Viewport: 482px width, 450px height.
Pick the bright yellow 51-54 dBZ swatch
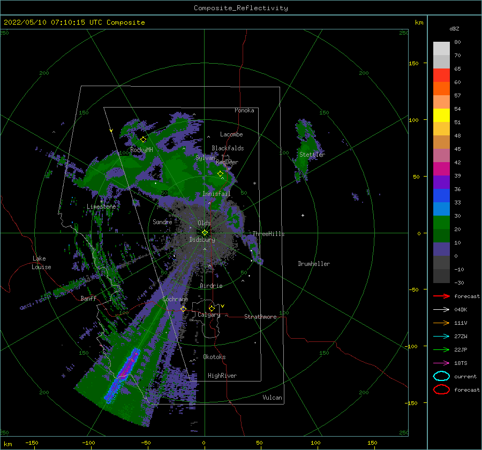[441, 115]
